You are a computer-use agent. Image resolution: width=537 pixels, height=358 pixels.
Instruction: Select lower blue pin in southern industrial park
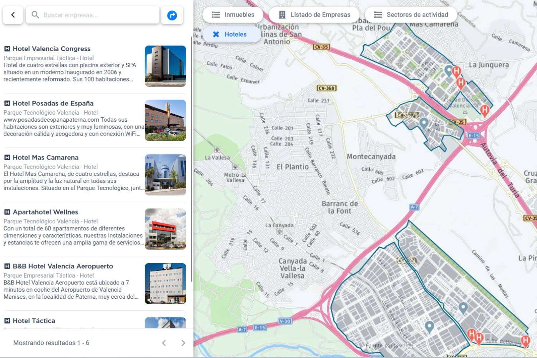(x=429, y=327)
